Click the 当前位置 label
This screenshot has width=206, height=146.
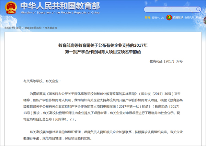point(10,28)
